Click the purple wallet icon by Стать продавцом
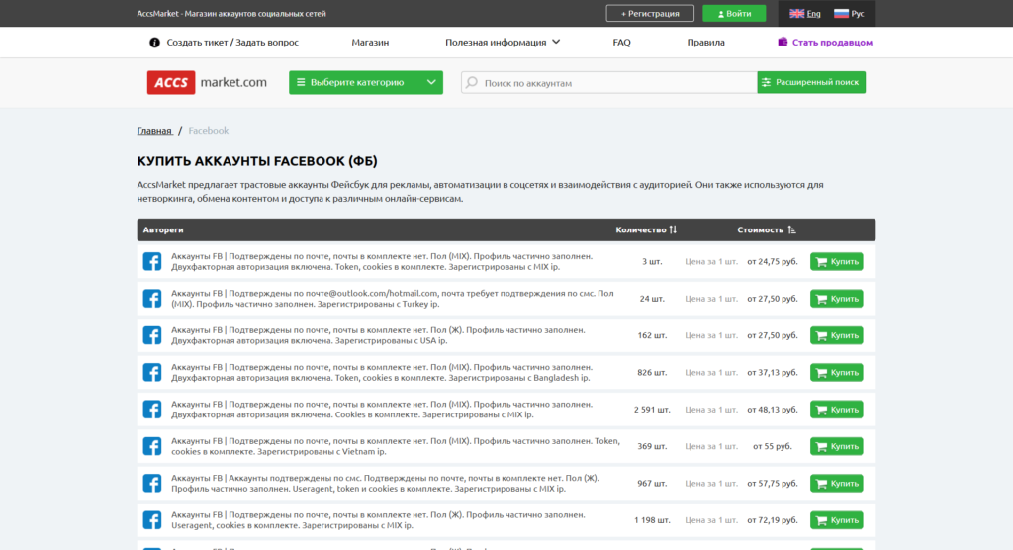The width and height of the screenshot is (1013, 550). coord(783,42)
